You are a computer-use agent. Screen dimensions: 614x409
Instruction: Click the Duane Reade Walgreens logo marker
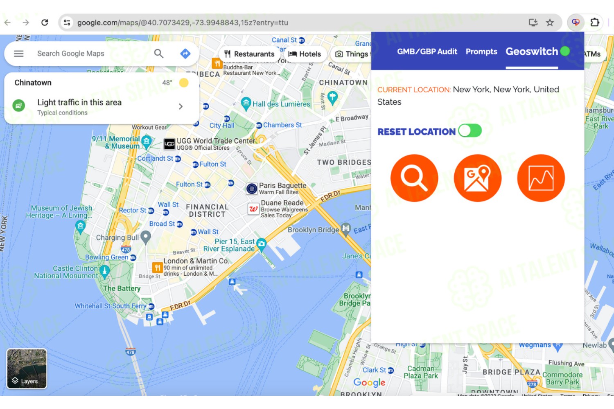click(254, 209)
